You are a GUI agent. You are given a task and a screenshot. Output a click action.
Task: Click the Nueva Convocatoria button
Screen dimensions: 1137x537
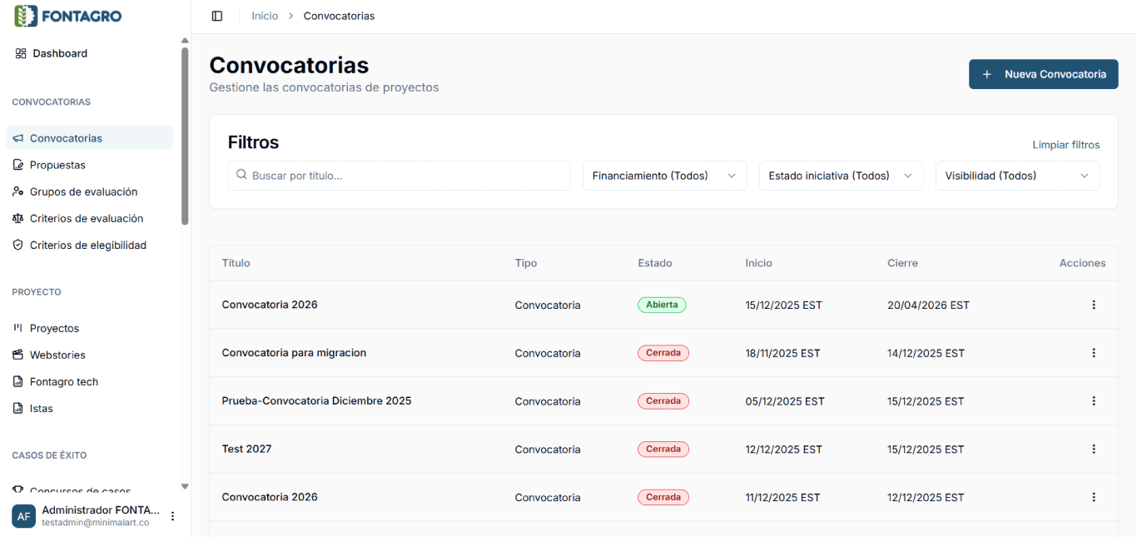1043,74
